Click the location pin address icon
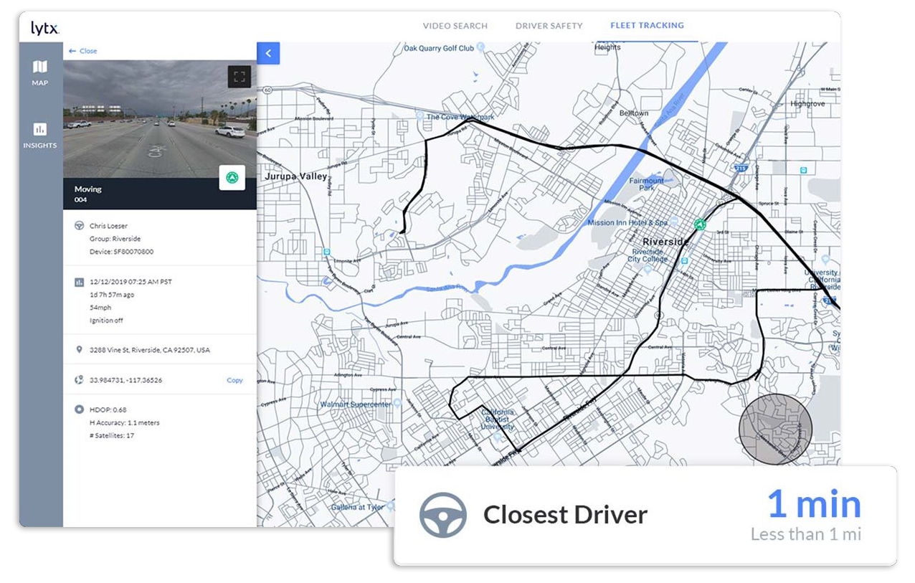This screenshot has height=583, width=915. coord(79,350)
